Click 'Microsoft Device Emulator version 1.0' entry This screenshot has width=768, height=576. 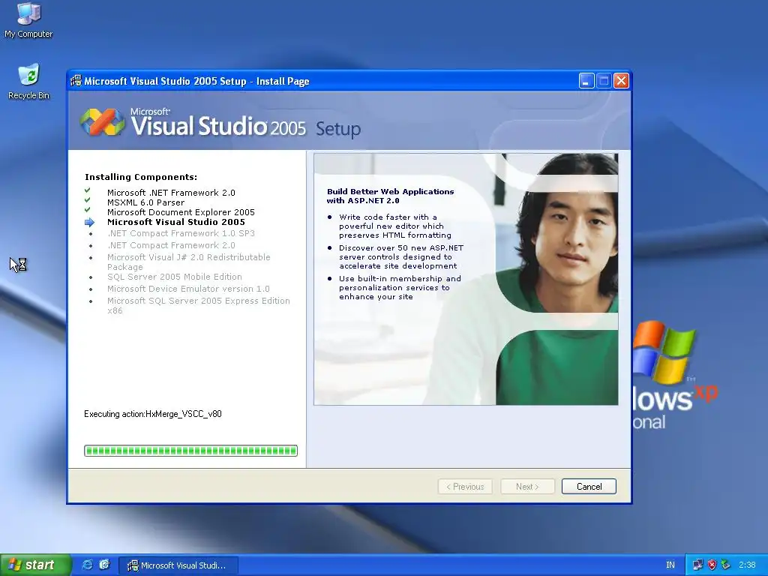188,289
